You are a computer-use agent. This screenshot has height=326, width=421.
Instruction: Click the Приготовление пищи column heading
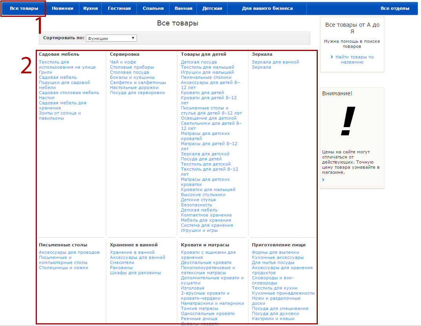pos(279,245)
